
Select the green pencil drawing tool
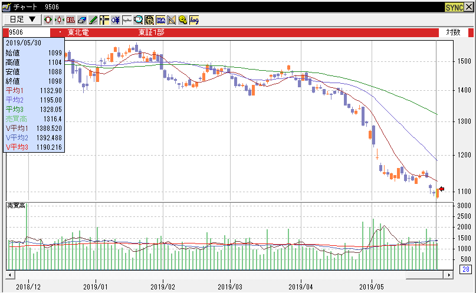(x=93, y=19)
